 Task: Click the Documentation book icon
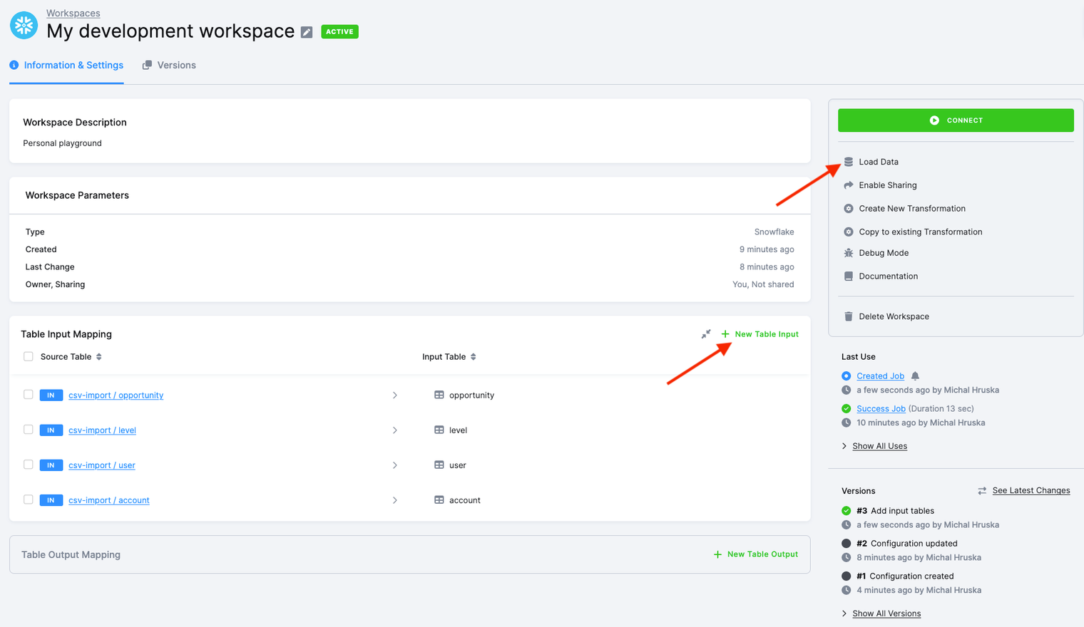849,276
